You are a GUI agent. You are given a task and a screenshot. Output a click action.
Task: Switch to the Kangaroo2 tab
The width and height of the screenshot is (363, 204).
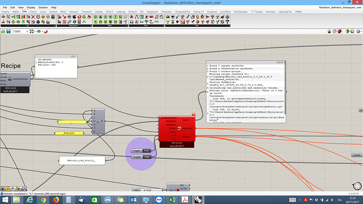pyautogui.click(x=152, y=12)
